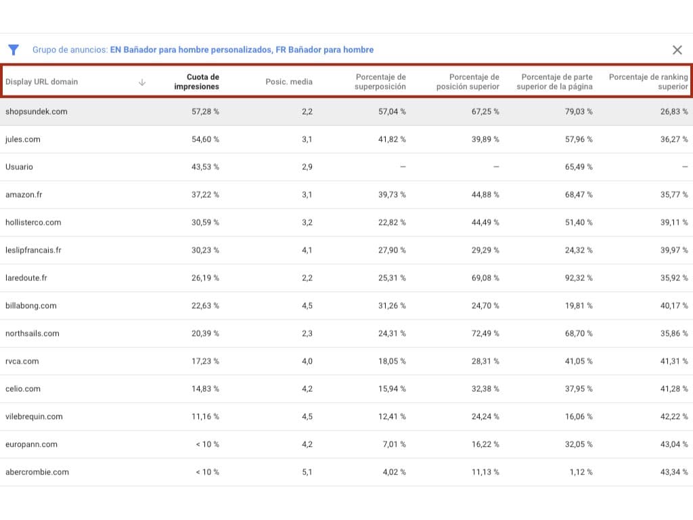Sort by Porcentaje de posición superior

468,82
